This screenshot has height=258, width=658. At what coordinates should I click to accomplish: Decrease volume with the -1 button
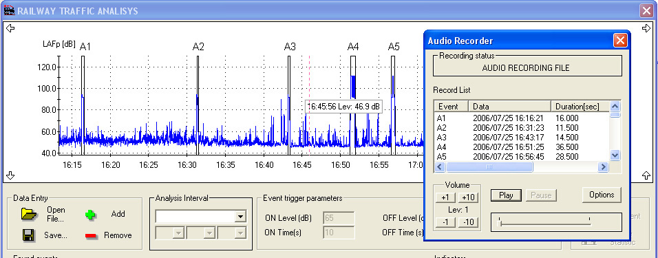click(x=445, y=222)
